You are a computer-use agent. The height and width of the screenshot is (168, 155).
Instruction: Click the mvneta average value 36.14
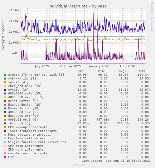click(124, 90)
